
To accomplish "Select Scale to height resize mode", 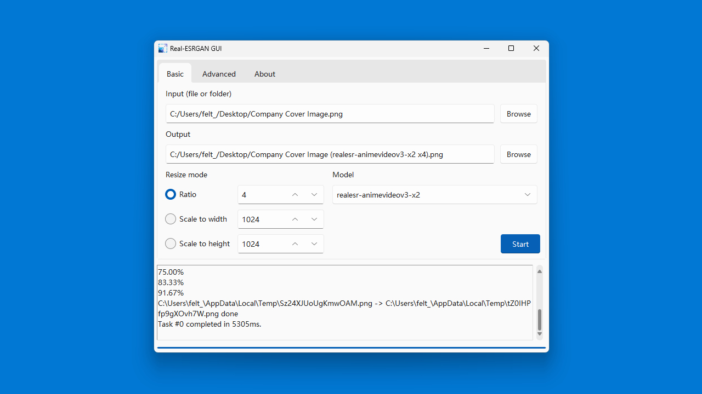I will tap(197, 244).
